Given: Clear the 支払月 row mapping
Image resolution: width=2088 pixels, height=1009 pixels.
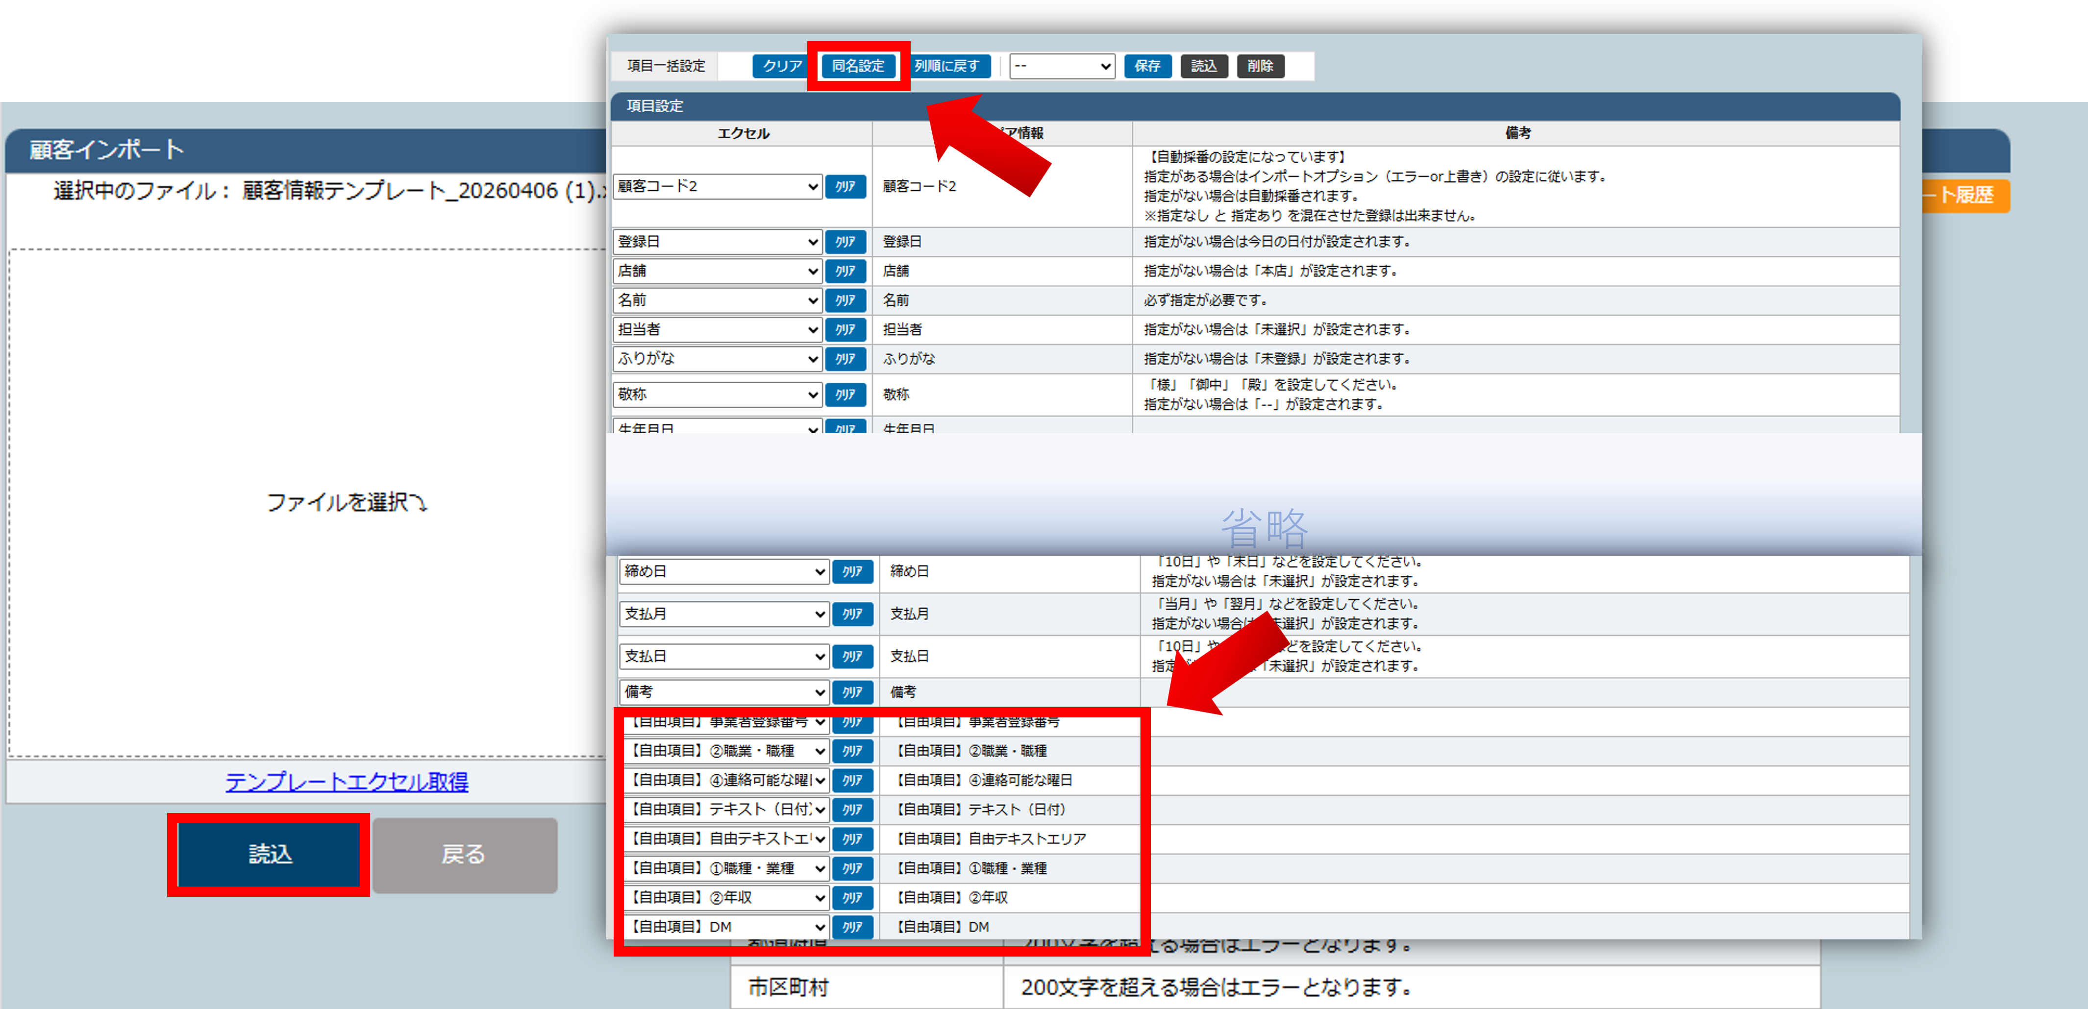Looking at the screenshot, I should [x=852, y=614].
